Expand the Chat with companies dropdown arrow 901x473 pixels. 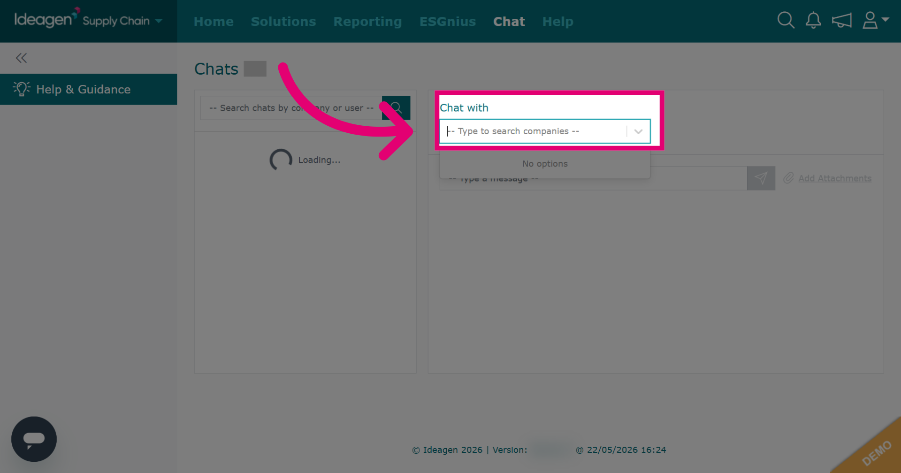click(638, 131)
